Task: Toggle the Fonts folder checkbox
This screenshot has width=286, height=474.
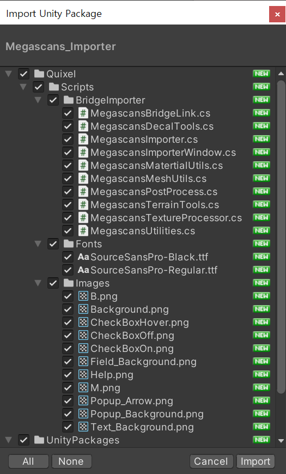Action: 53,244
